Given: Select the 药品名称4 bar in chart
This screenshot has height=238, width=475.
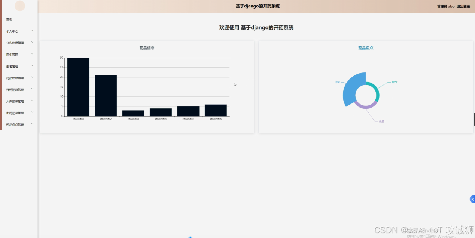Looking at the screenshot, I should (x=161, y=112).
